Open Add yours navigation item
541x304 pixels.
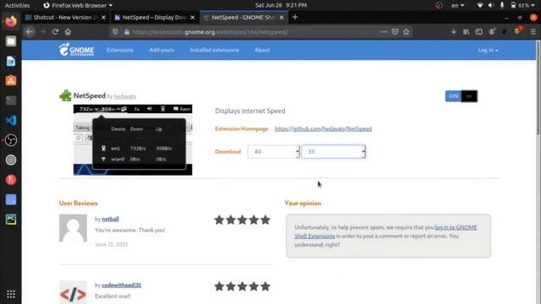pos(161,50)
